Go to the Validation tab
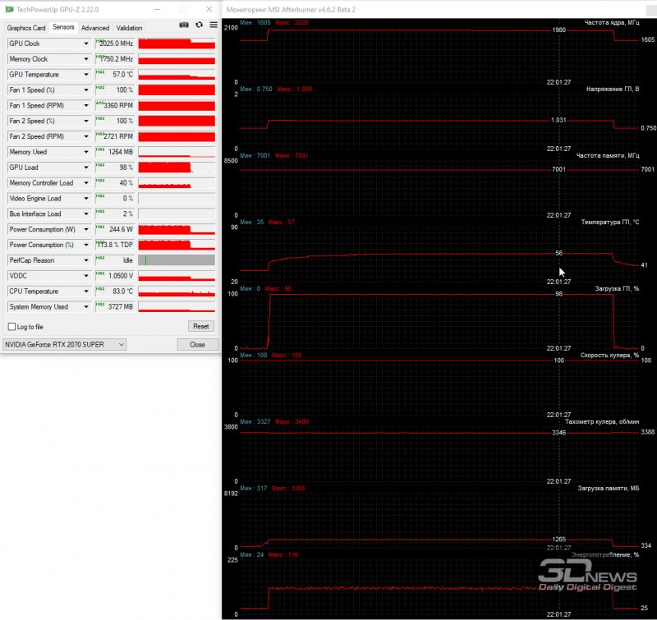The image size is (657, 620). (129, 28)
